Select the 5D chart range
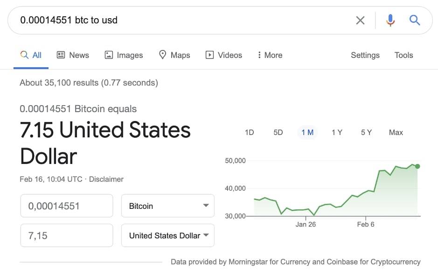Screen dimensions: 438x278 (278, 132)
